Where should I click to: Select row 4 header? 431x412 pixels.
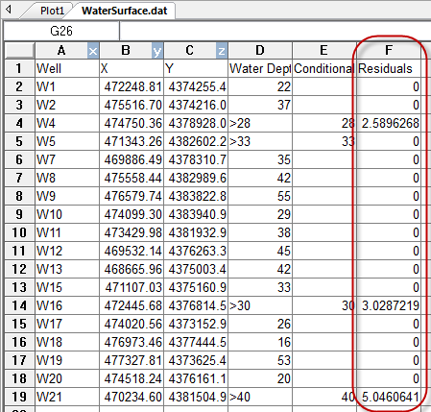click(19, 123)
